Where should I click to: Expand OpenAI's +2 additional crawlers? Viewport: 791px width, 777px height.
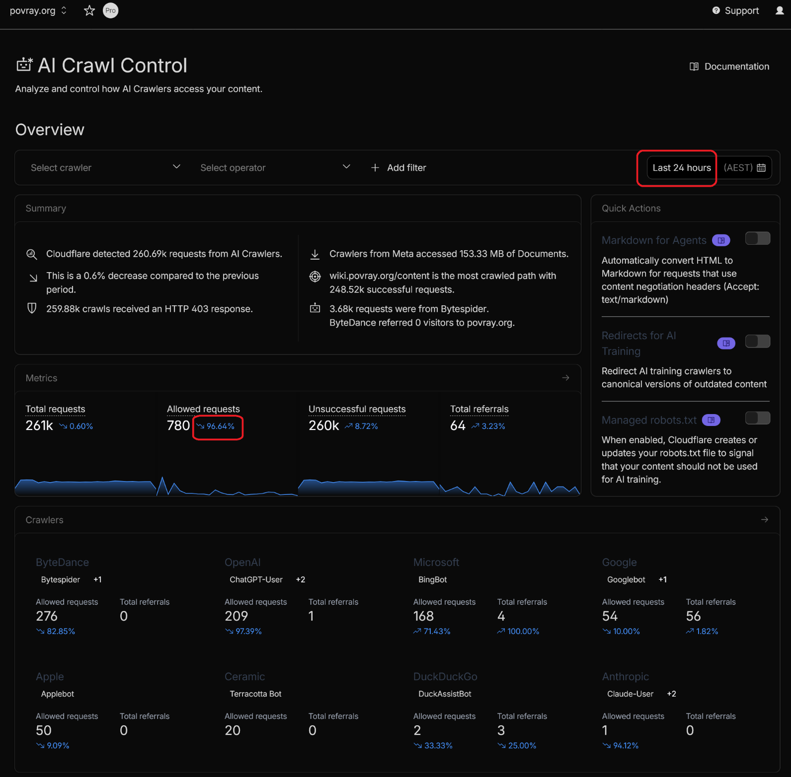pyautogui.click(x=301, y=580)
